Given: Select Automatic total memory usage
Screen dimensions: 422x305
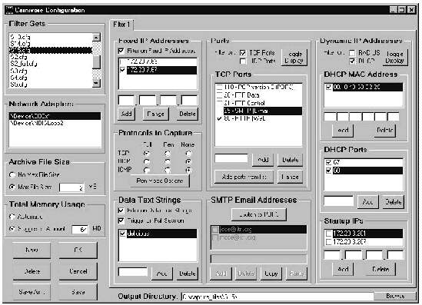Looking at the screenshot, I should 12,217.
